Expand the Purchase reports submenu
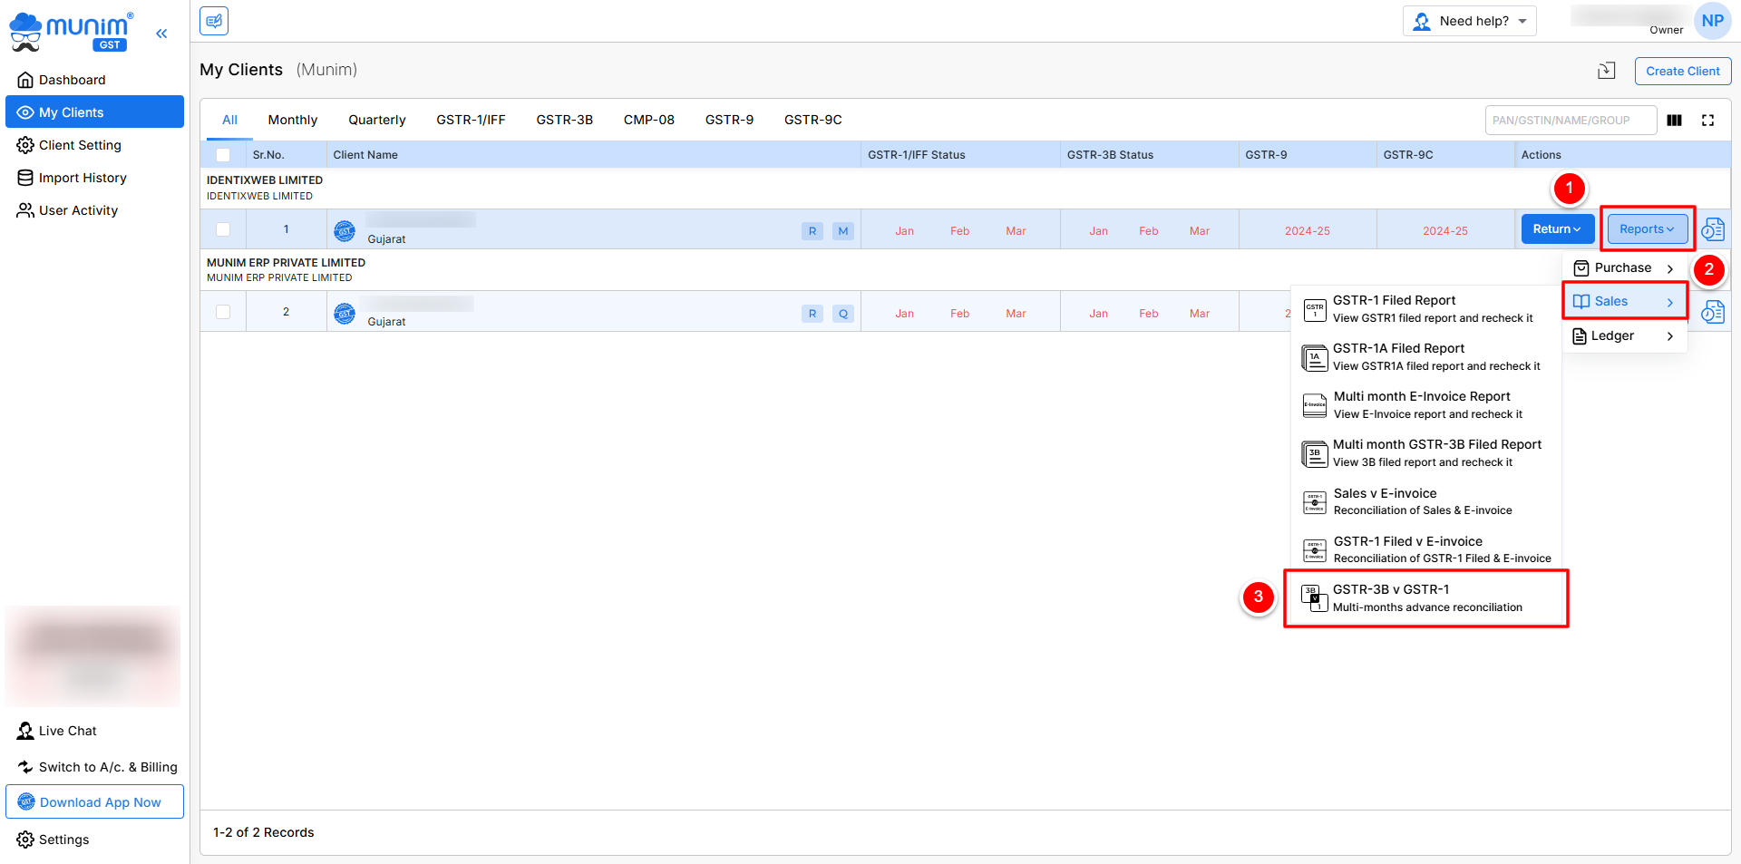Screen dimensions: 1741x864 (x=1624, y=268)
